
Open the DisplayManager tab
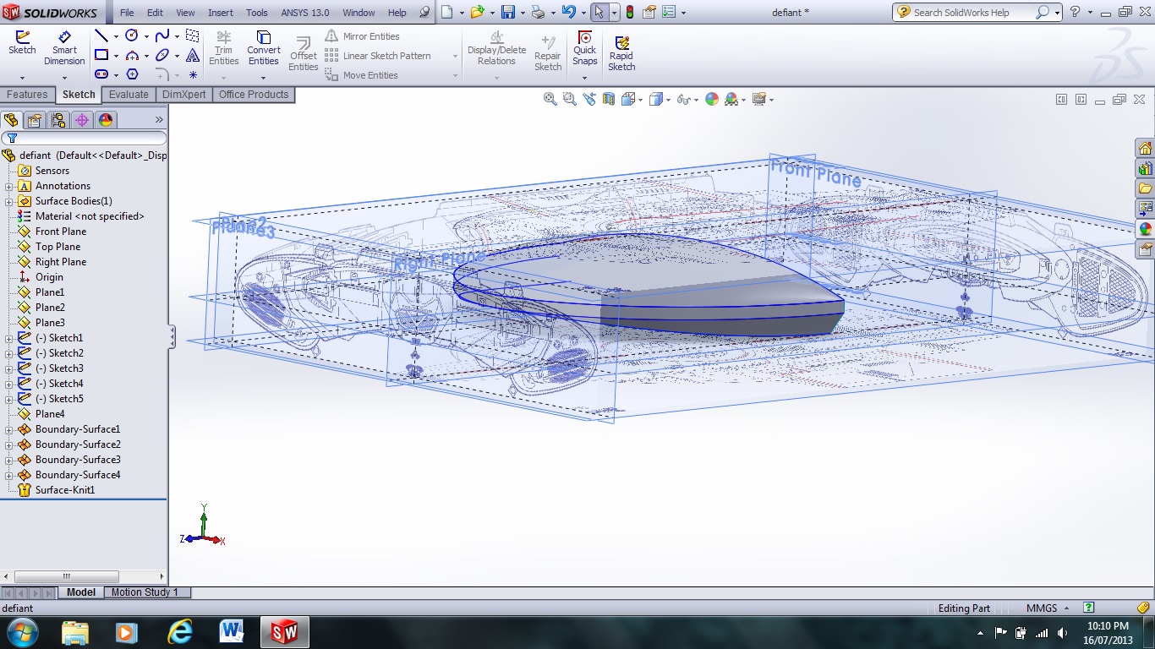tap(106, 120)
